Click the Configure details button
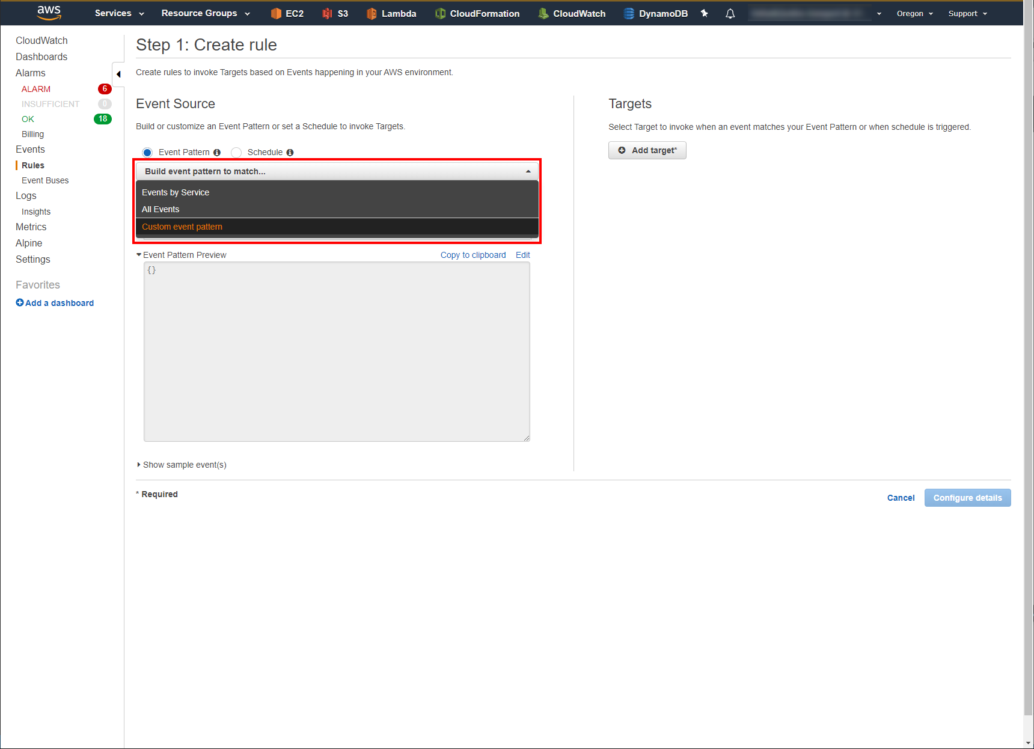This screenshot has width=1034, height=749. point(967,497)
